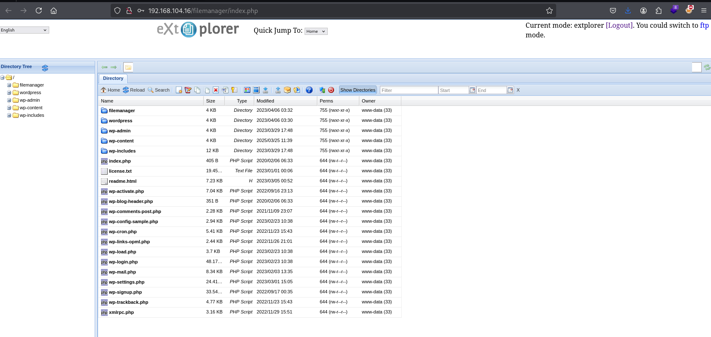The width and height of the screenshot is (711, 337).
Task: Click browser reload button
Action: [x=39, y=11]
